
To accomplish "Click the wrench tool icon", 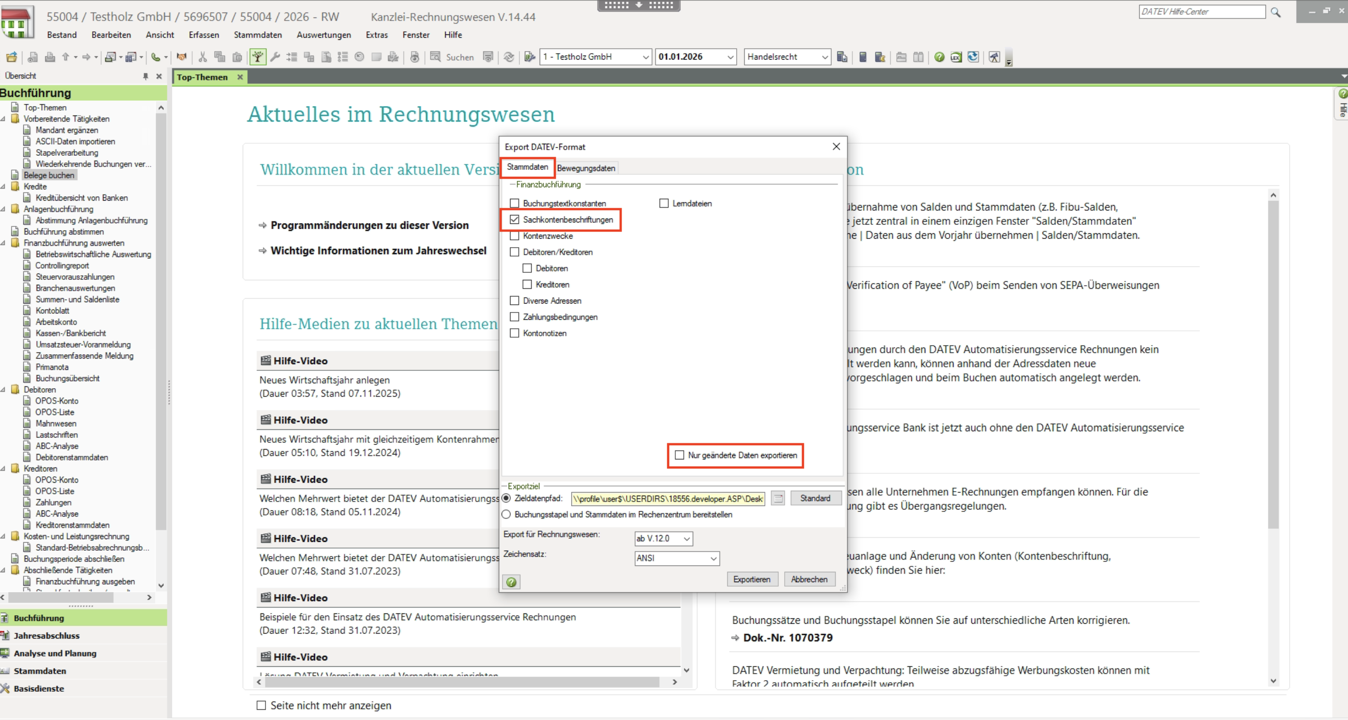I will pyautogui.click(x=275, y=57).
